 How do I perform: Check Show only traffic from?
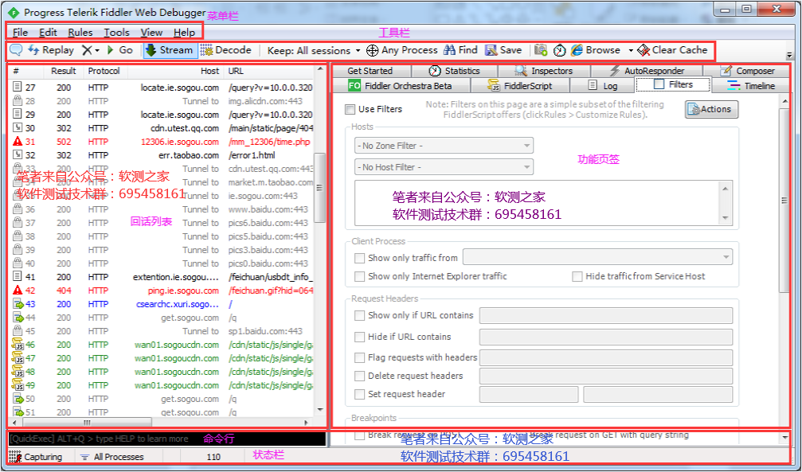pyautogui.click(x=359, y=258)
